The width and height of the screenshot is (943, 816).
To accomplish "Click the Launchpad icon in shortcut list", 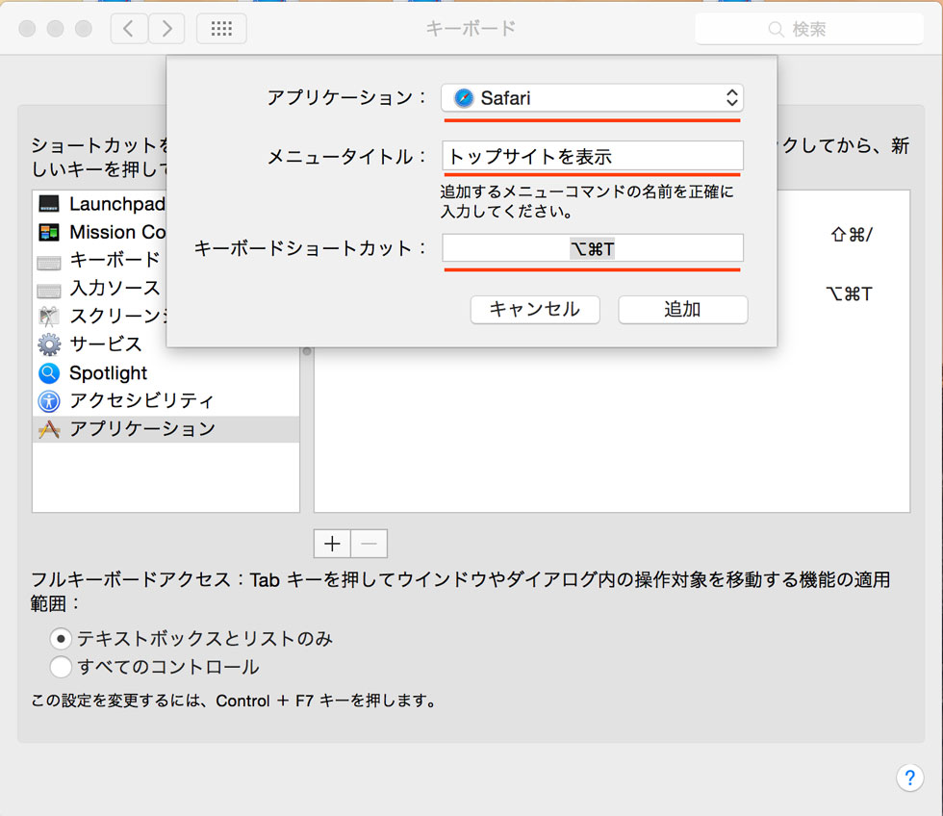I will click(x=49, y=204).
